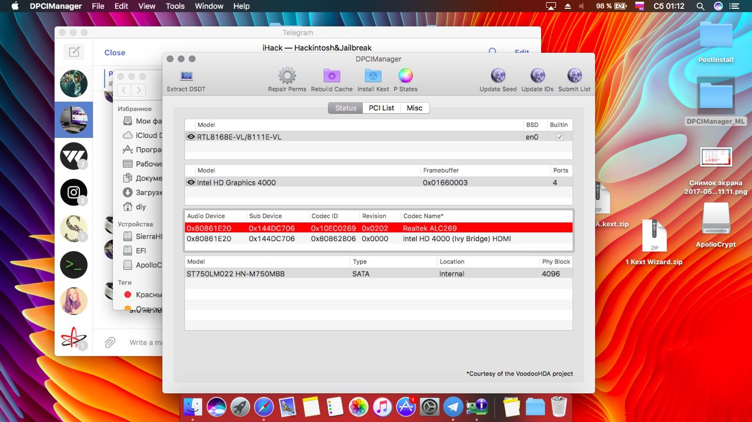This screenshot has height=422, width=752.
Task: Open the Edit menu
Action: pos(122,6)
